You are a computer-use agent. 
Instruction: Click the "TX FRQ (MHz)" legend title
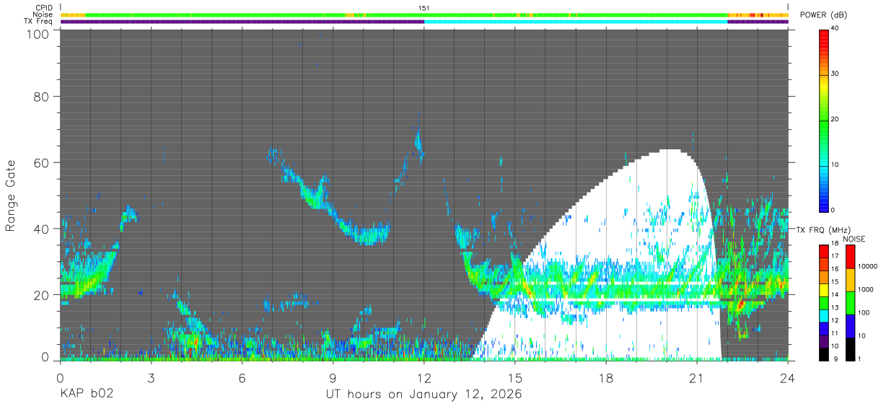point(823,229)
